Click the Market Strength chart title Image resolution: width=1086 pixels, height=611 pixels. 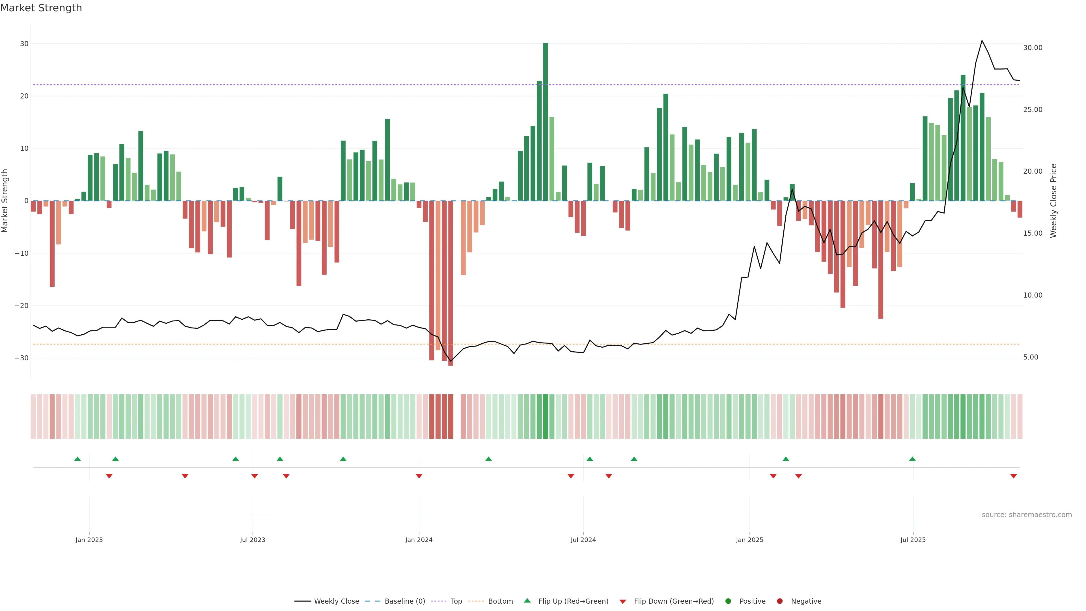pyautogui.click(x=41, y=8)
